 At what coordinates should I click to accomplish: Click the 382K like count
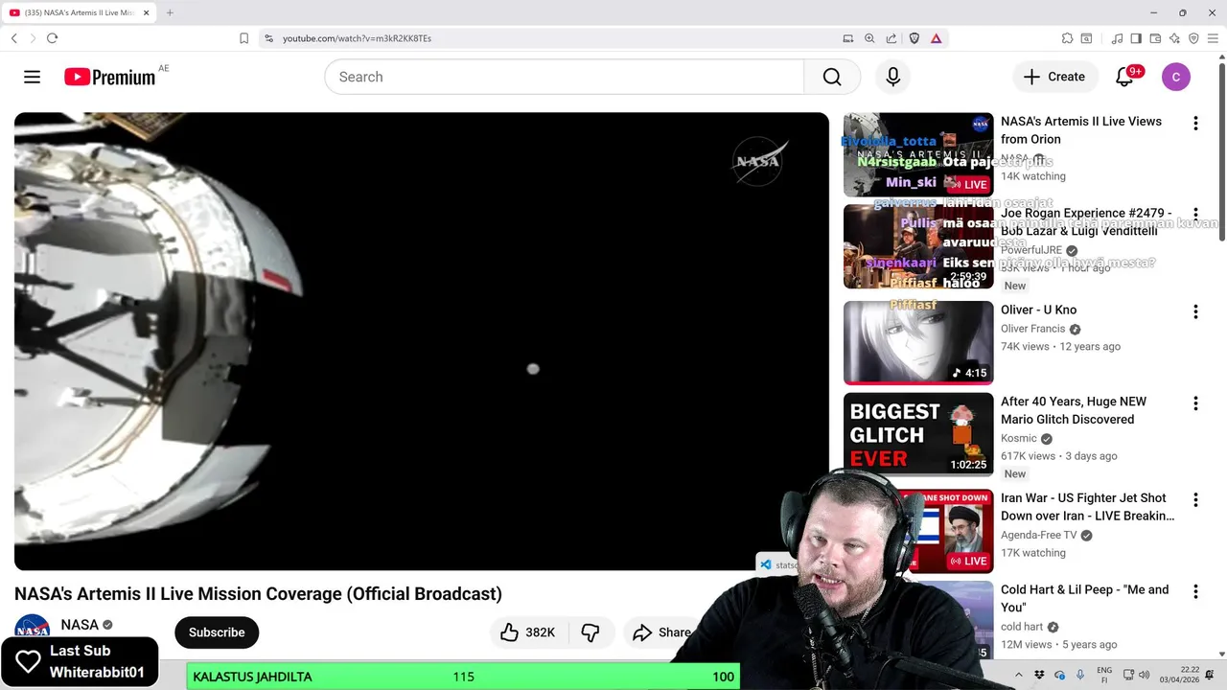coord(540,632)
